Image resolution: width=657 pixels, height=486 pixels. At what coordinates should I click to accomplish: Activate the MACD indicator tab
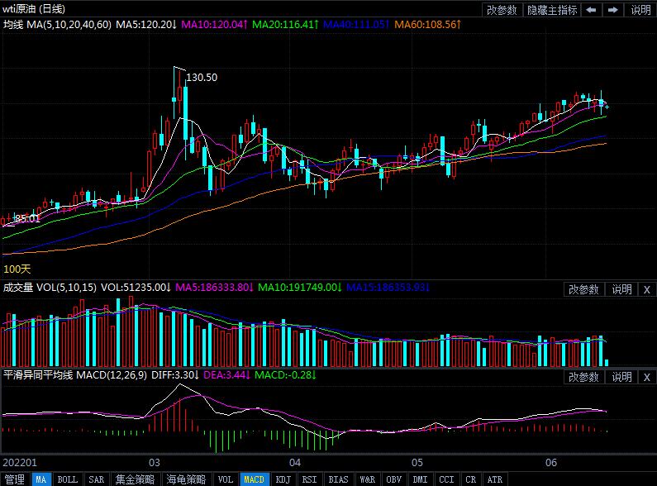pyautogui.click(x=254, y=479)
